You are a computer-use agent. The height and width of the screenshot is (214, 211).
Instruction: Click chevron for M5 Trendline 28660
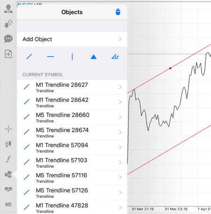[120, 117]
